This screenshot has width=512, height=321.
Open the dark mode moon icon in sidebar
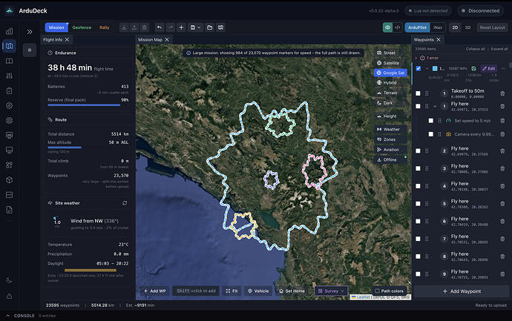[9, 280]
